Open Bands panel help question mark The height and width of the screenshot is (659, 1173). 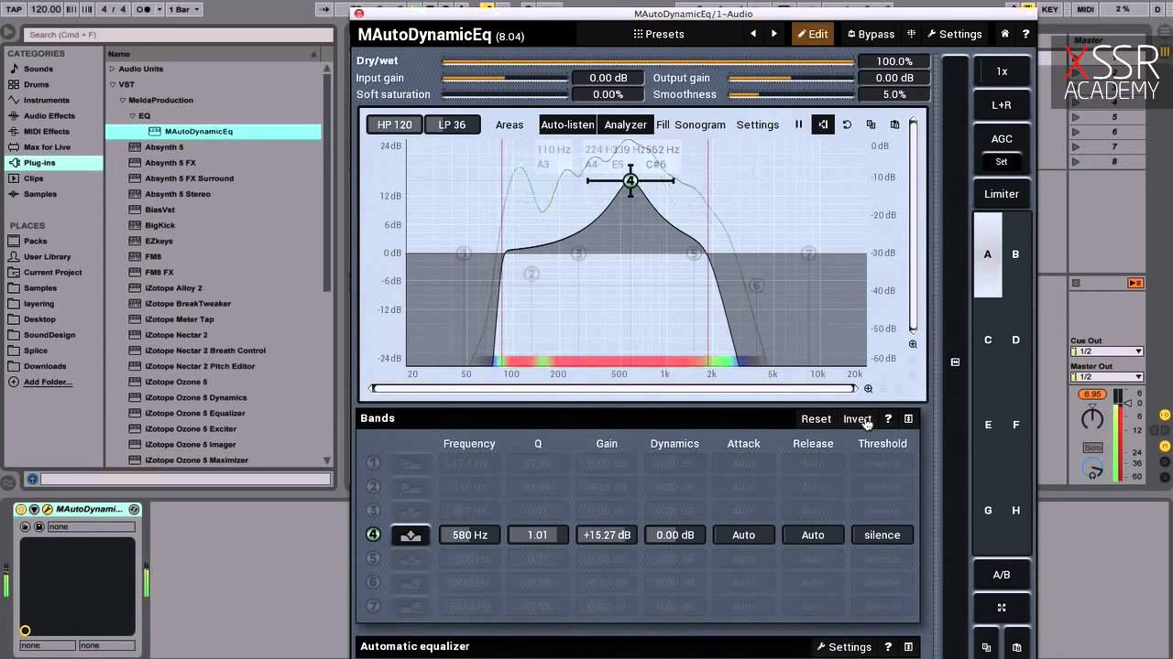pos(888,418)
